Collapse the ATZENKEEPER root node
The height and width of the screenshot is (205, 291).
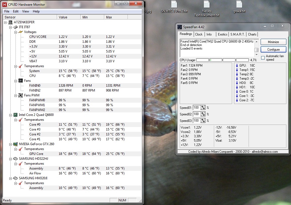[6, 22]
